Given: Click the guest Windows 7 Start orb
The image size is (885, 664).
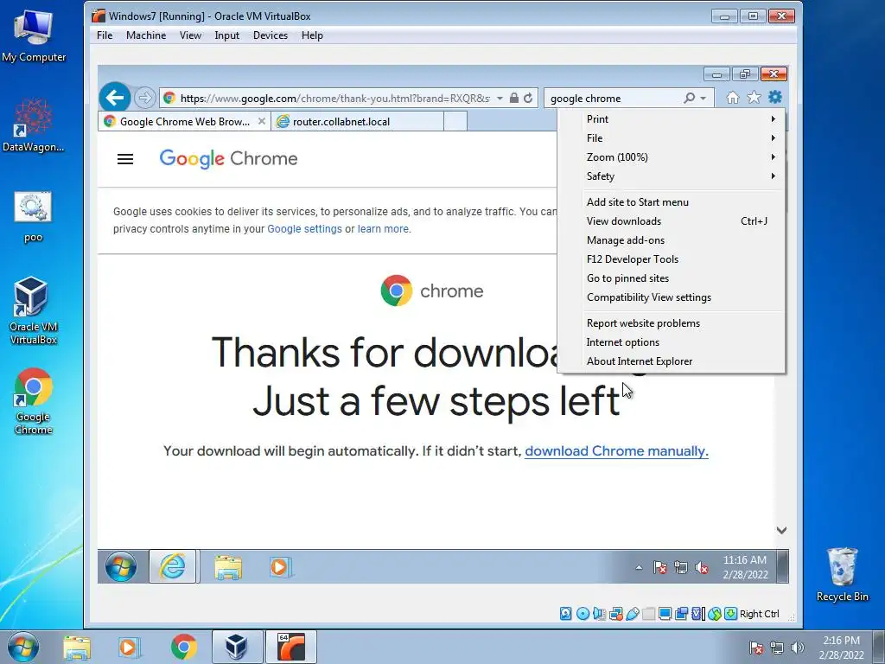Looking at the screenshot, I should point(121,567).
